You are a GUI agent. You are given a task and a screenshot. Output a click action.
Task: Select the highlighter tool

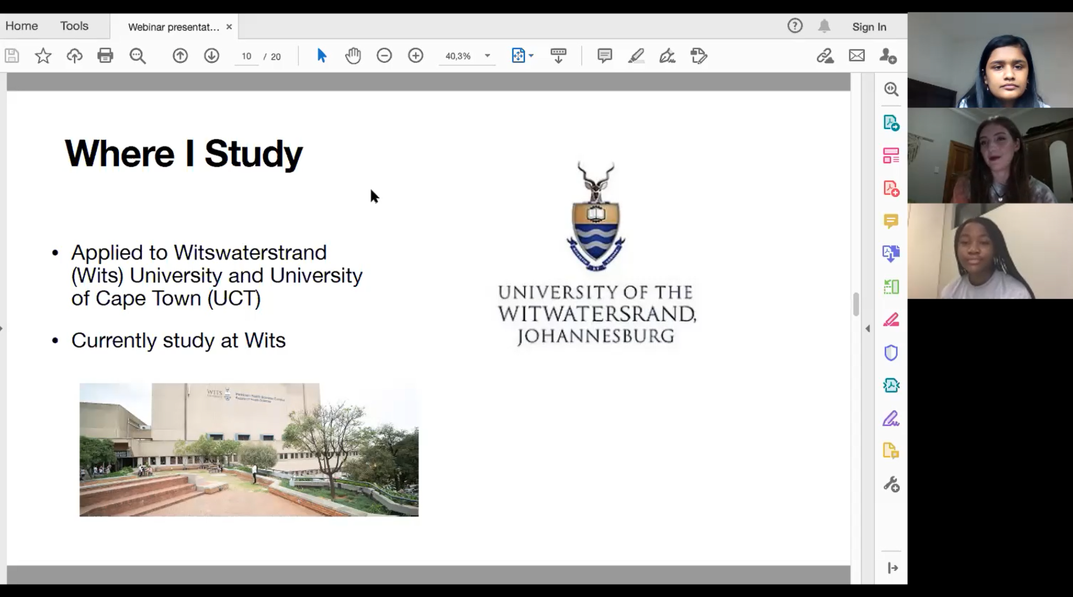[636, 56]
